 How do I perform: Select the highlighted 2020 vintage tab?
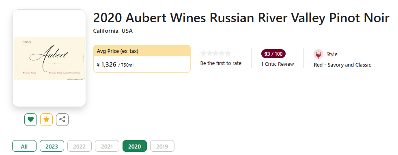coord(135,146)
